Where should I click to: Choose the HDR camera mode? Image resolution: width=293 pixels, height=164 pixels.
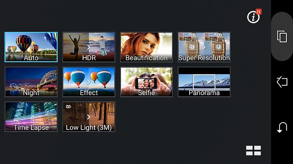(89, 47)
